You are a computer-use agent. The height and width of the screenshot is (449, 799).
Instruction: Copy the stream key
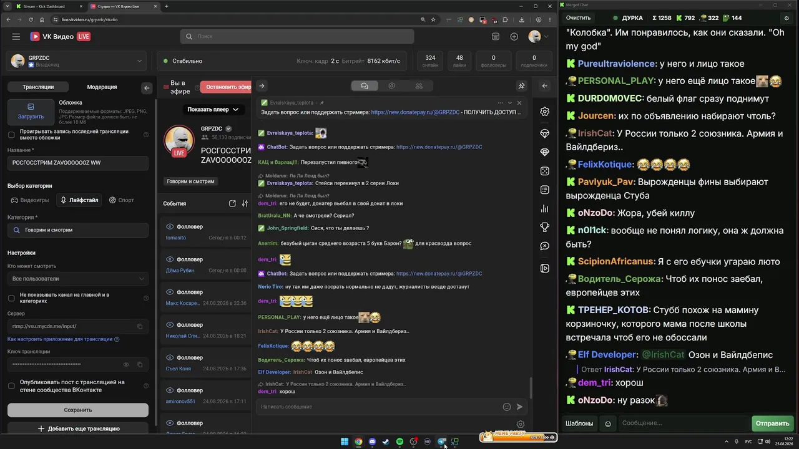click(x=140, y=364)
